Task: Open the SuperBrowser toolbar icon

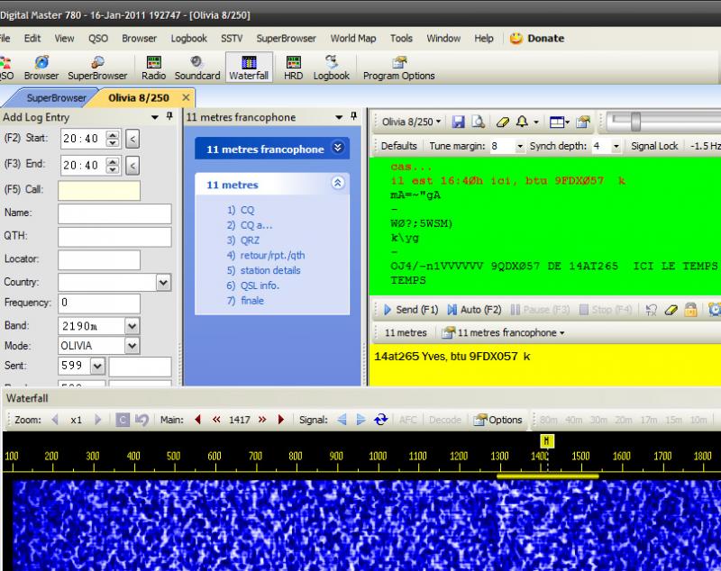Action: (97, 68)
